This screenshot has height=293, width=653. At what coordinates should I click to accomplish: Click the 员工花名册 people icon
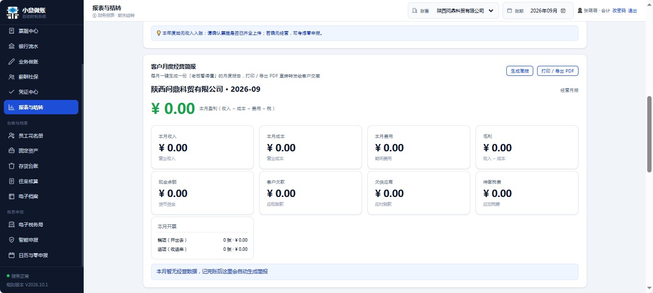pos(12,135)
